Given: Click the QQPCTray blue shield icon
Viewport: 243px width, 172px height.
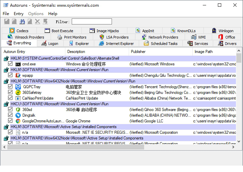Looking at the screenshot, I should (18, 87).
